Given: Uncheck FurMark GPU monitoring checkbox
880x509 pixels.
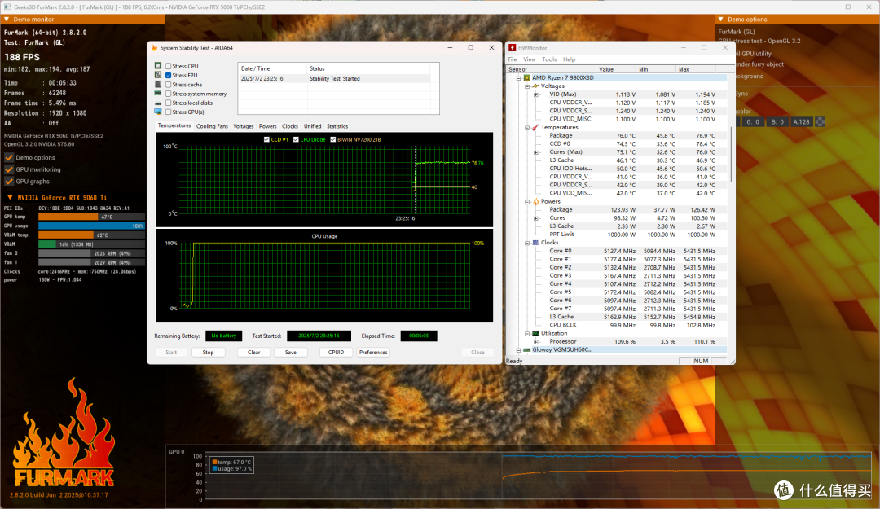Looking at the screenshot, I should [x=9, y=169].
